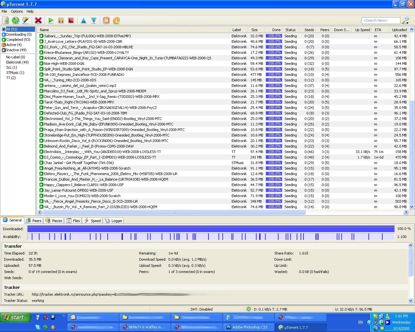Screen dimensions: 415x332
Task: Click inside the Search Here field
Action: pos(381,20)
